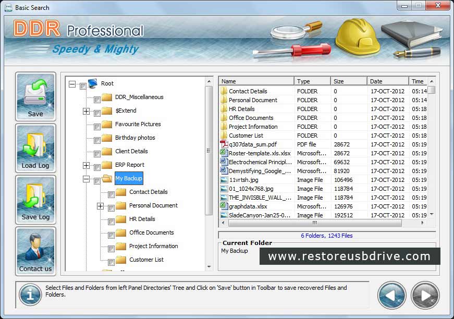Screen dimensions: 454x319
Task: Expand the Personal Document node
Action: 100,206
